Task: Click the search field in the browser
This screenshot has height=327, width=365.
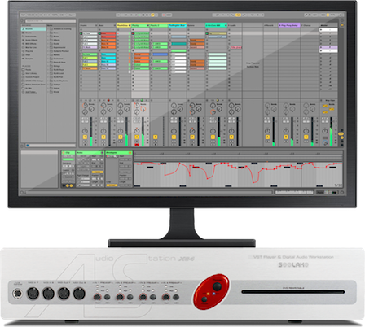Action: click(51, 21)
